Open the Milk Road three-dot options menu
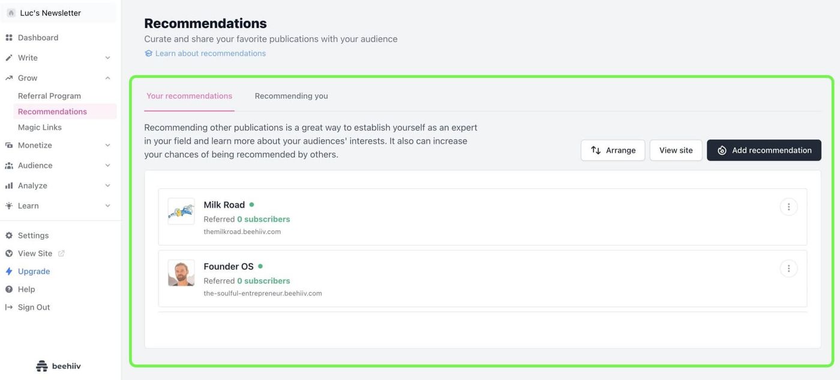The height and width of the screenshot is (380, 840). click(788, 207)
